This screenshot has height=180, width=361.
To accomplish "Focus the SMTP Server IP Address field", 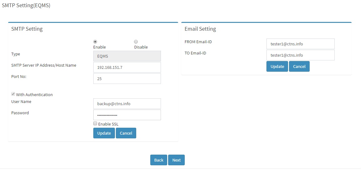I will pos(127,67).
